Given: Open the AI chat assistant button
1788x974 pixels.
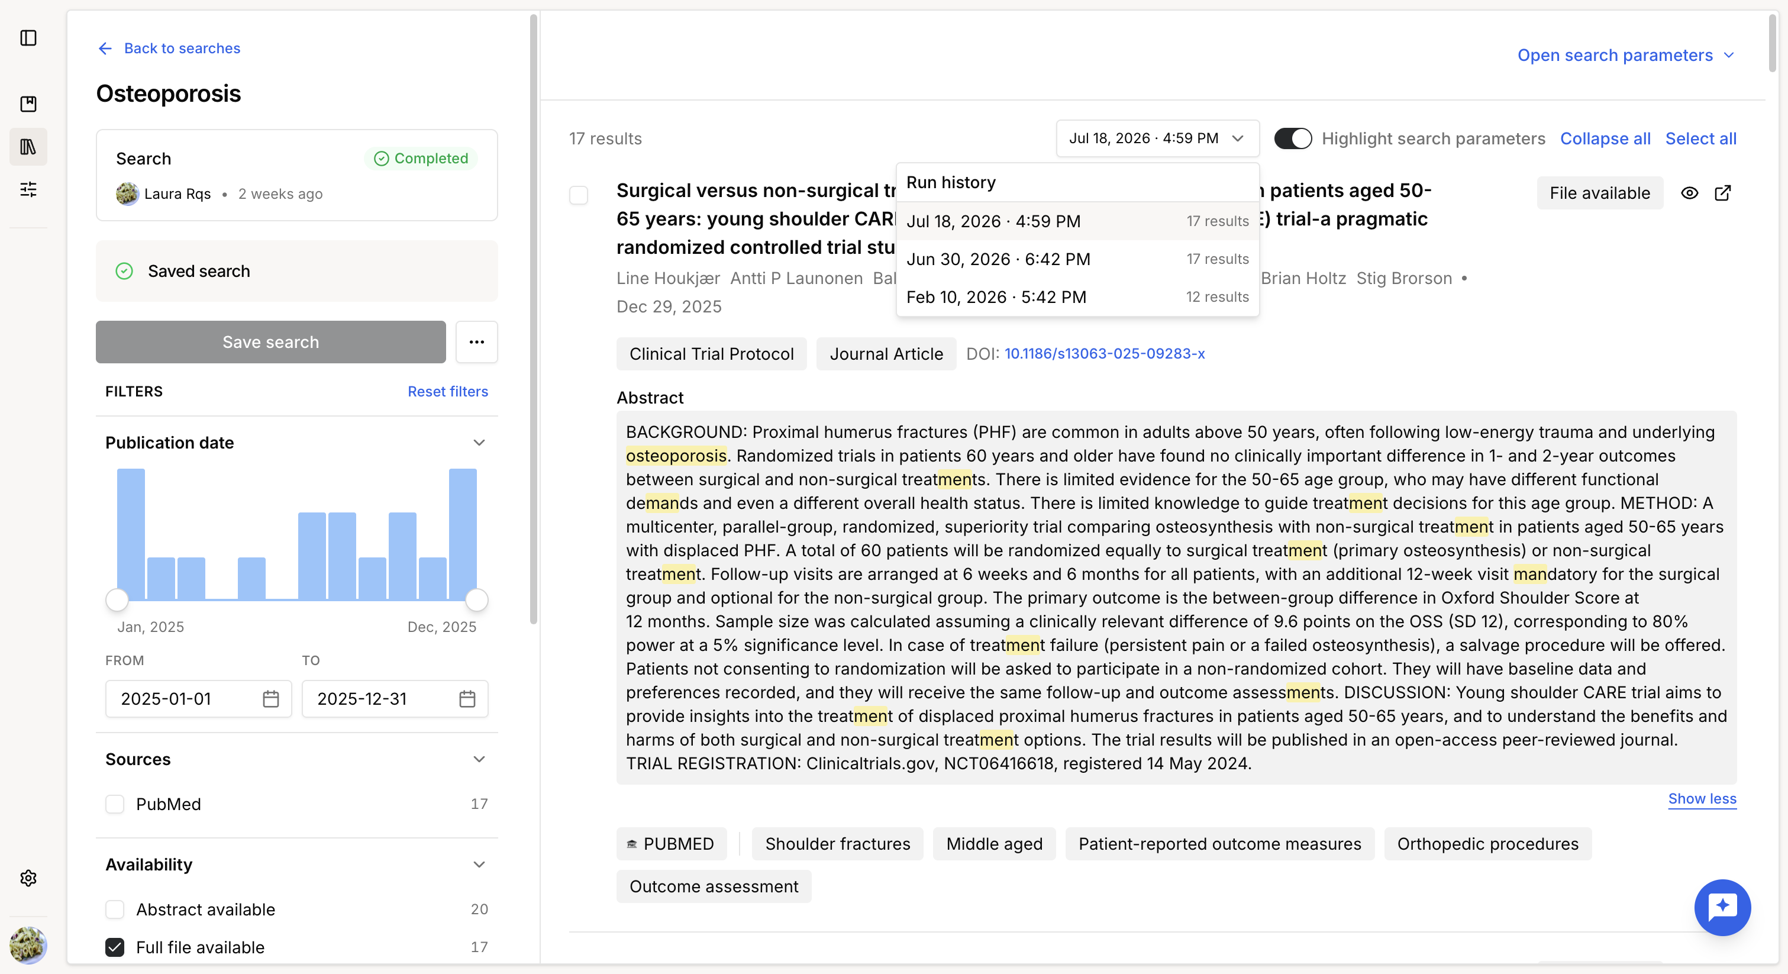Looking at the screenshot, I should point(1722,907).
